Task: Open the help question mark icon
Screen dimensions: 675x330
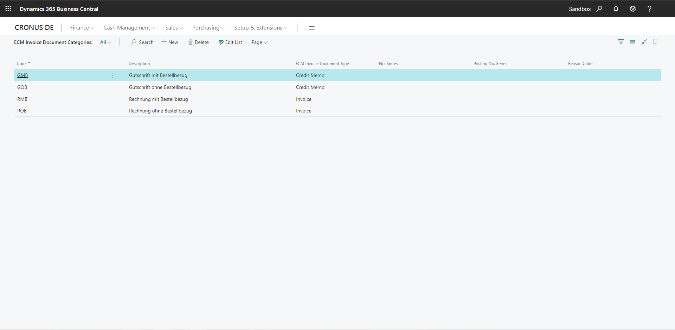Action: click(650, 9)
